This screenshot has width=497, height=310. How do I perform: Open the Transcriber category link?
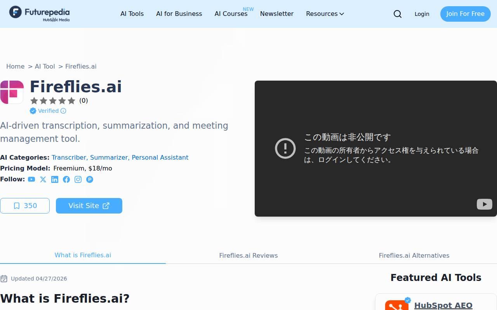pos(69,157)
